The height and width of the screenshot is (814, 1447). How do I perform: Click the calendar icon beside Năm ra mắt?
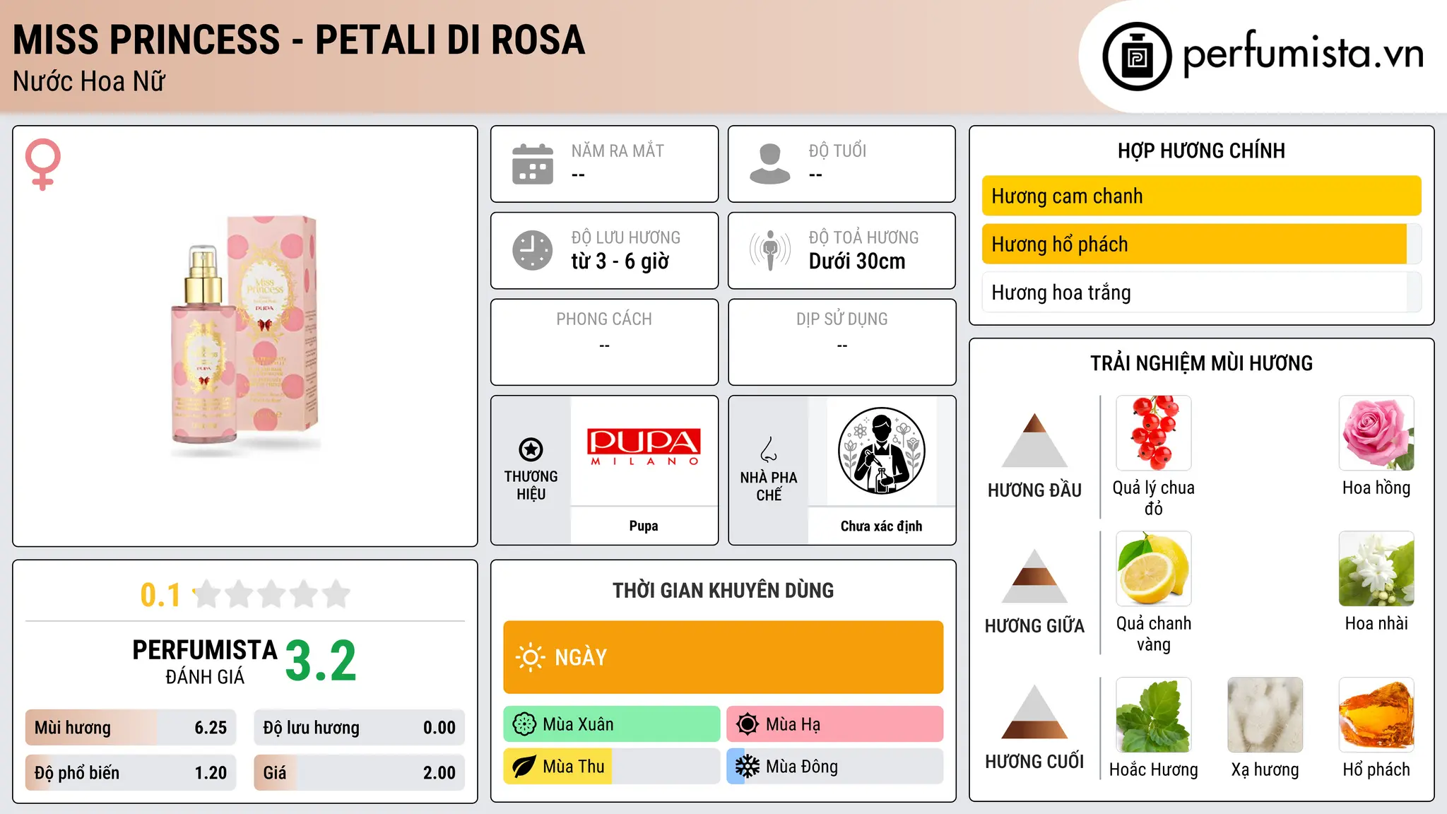pos(533,164)
